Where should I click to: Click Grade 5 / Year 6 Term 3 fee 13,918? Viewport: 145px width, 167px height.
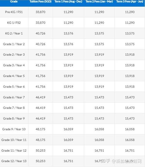[x=130, y=87]
